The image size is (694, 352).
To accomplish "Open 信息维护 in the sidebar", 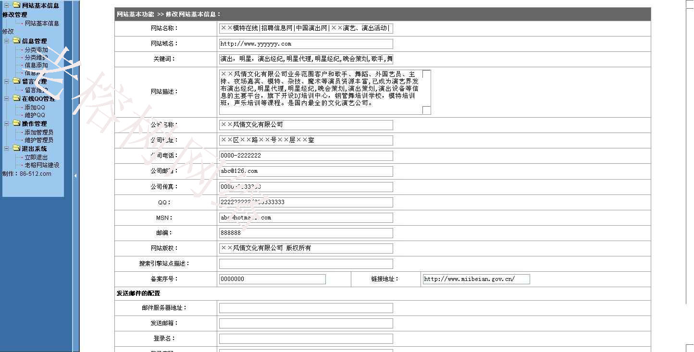I will point(36,73).
